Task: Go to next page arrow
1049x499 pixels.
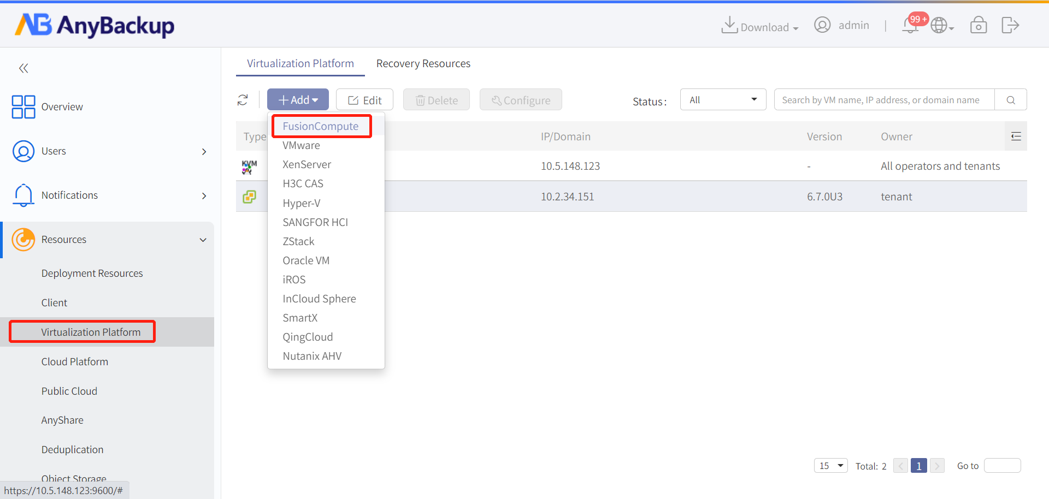Action: (x=937, y=466)
